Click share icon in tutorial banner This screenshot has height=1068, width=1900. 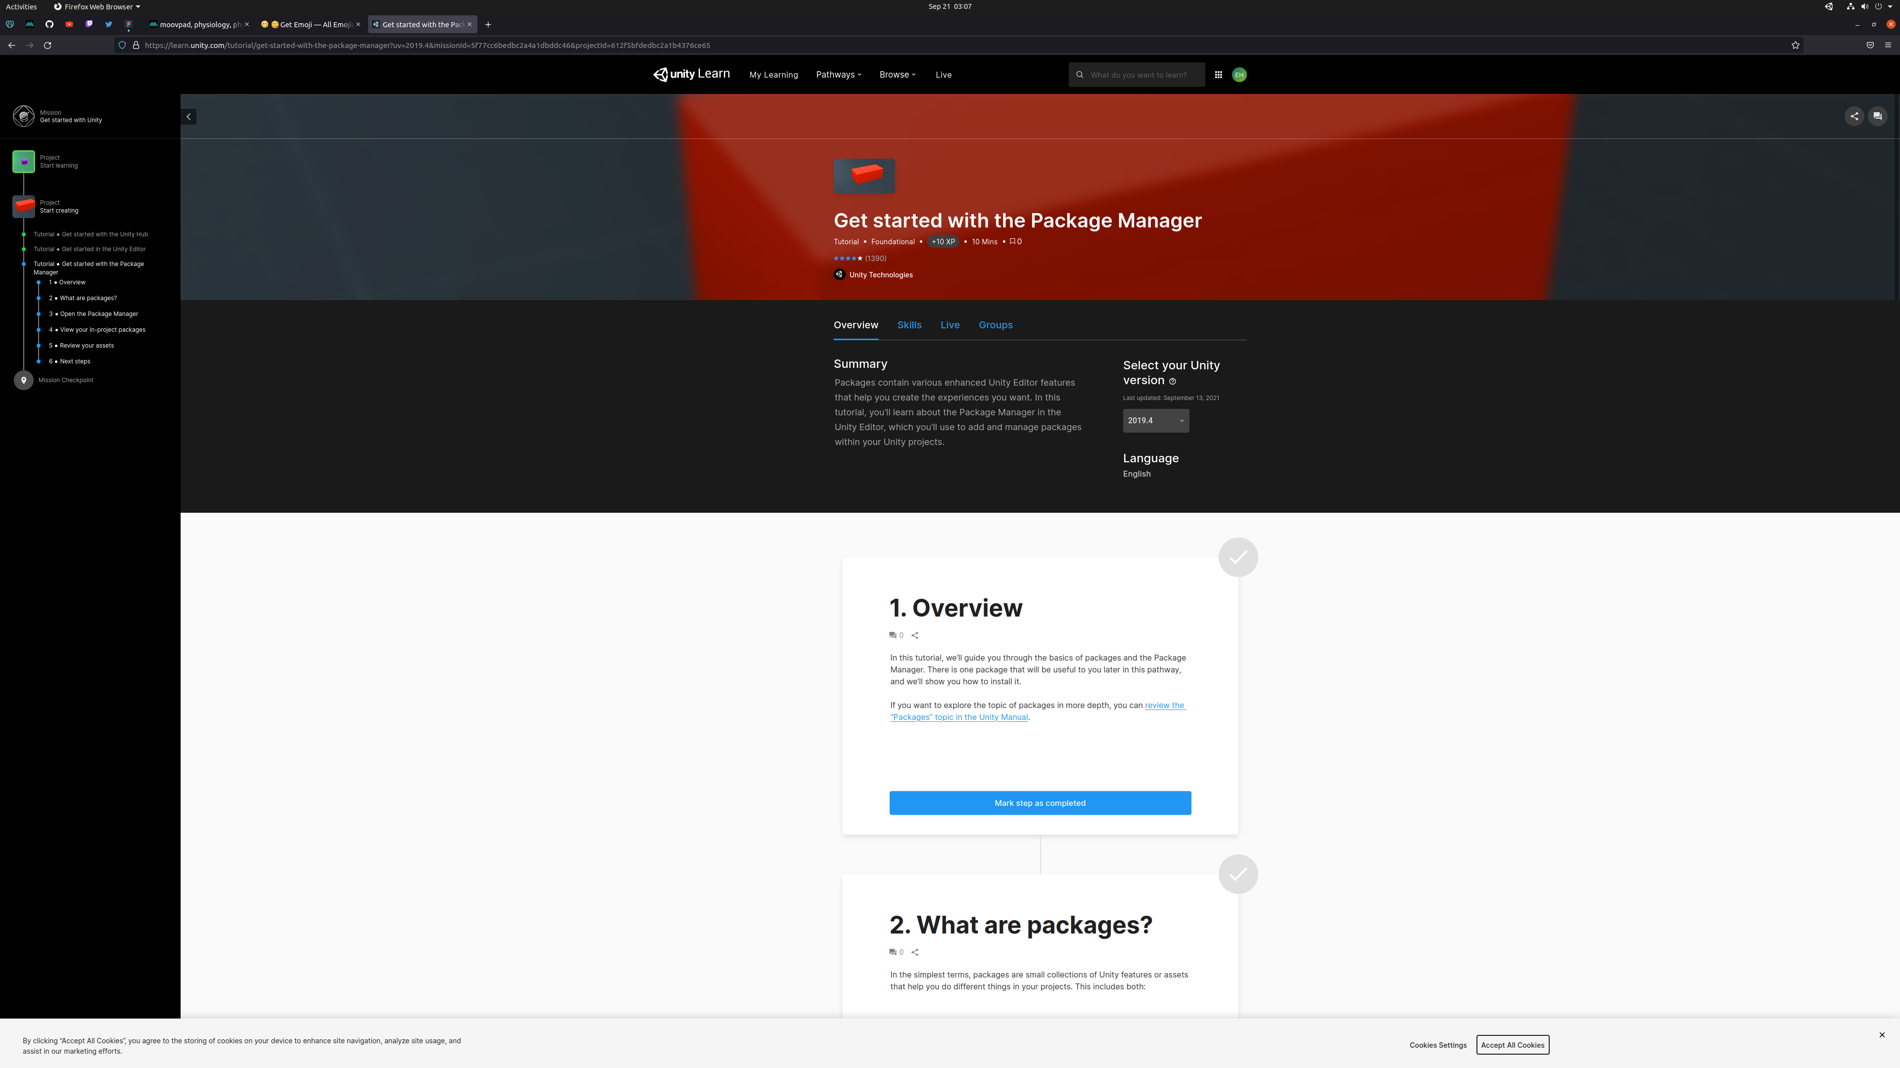[1854, 116]
